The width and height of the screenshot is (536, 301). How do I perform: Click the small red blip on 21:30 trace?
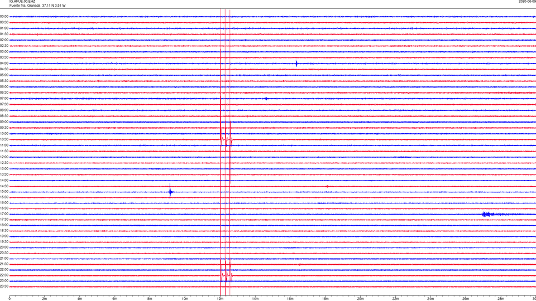pos(299,264)
